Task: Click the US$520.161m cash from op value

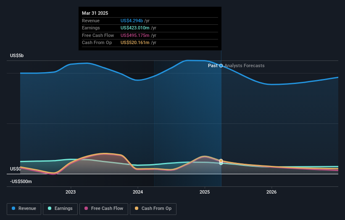Action: point(135,43)
